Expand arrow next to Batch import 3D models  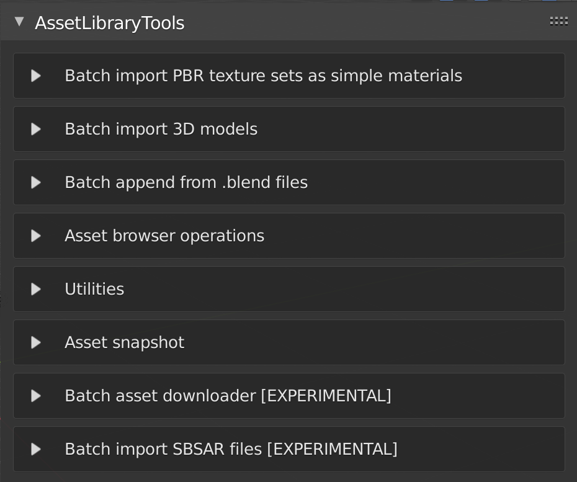36,129
